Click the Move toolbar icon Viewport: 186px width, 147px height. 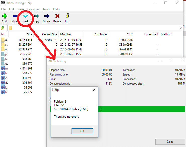pos(47,16)
